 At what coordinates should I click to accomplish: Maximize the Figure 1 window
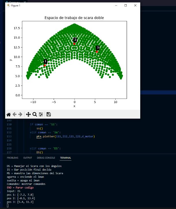pyautogui.click(x=126, y=5)
